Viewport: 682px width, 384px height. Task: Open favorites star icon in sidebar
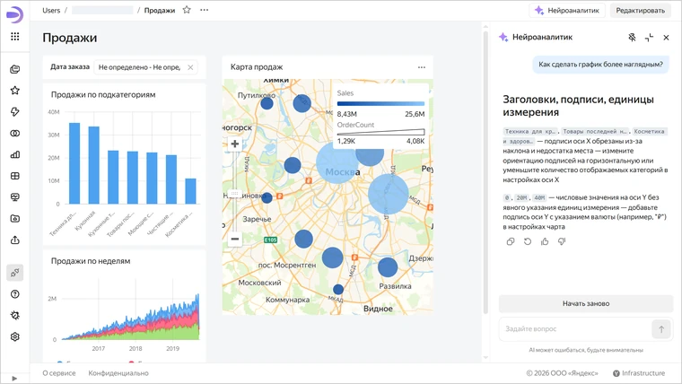(14, 91)
